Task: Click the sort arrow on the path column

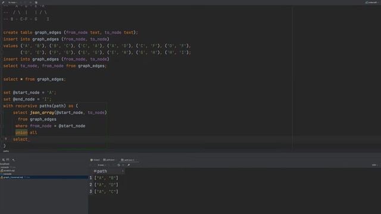Action: click(123, 171)
